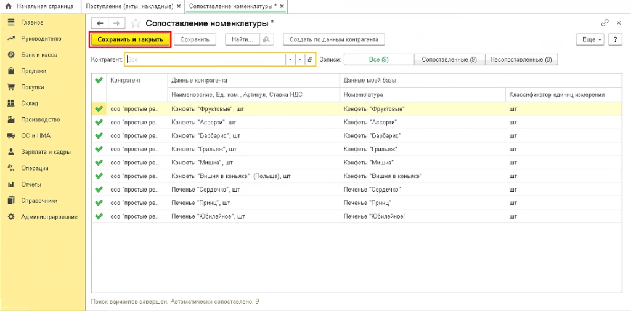Image resolution: width=631 pixels, height=311 pixels.
Task: Open the Зарплата и кадры person icon
Action: [11, 152]
